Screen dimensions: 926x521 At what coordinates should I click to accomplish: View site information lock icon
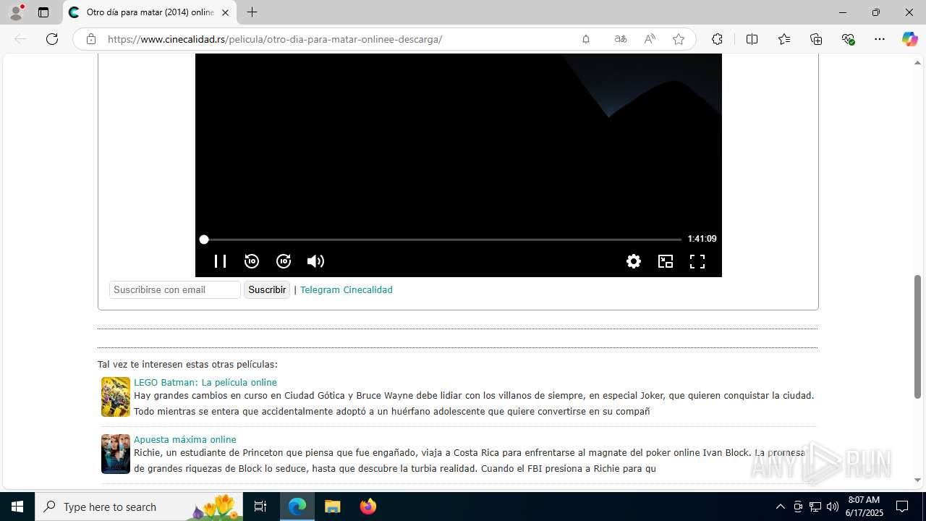[91, 39]
